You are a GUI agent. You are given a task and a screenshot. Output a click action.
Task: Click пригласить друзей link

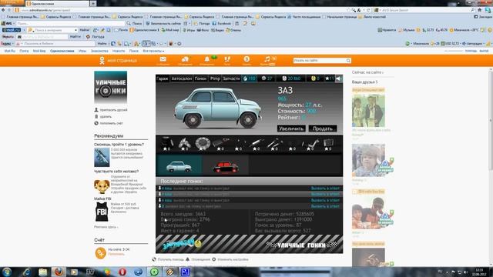click(x=113, y=110)
